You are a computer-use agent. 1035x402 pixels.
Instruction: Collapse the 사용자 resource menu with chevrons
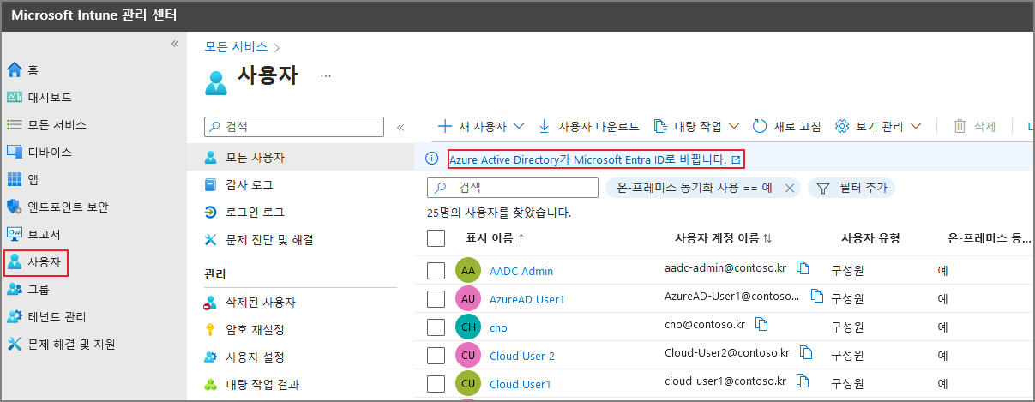(x=400, y=128)
